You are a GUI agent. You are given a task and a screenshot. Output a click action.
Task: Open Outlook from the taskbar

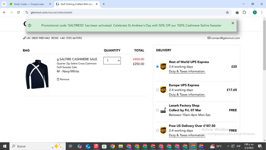pyautogui.click(x=88, y=146)
